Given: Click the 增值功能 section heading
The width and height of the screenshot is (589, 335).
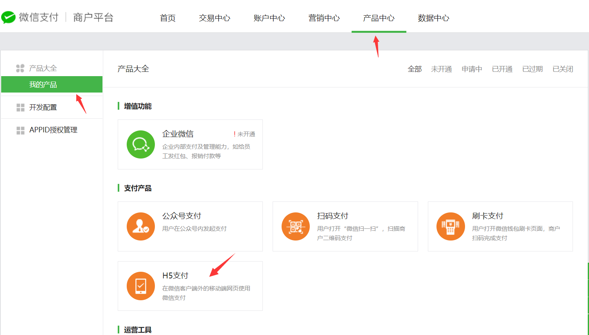Looking at the screenshot, I should click(x=138, y=106).
